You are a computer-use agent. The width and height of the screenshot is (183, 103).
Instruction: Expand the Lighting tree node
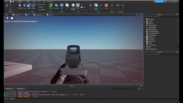145,23
